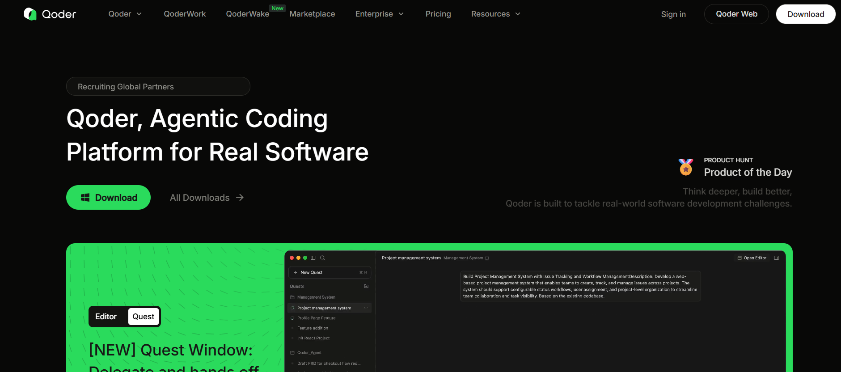Click the folder icon beside Qoder_Agent
The height and width of the screenshot is (372, 841).
(x=292, y=353)
